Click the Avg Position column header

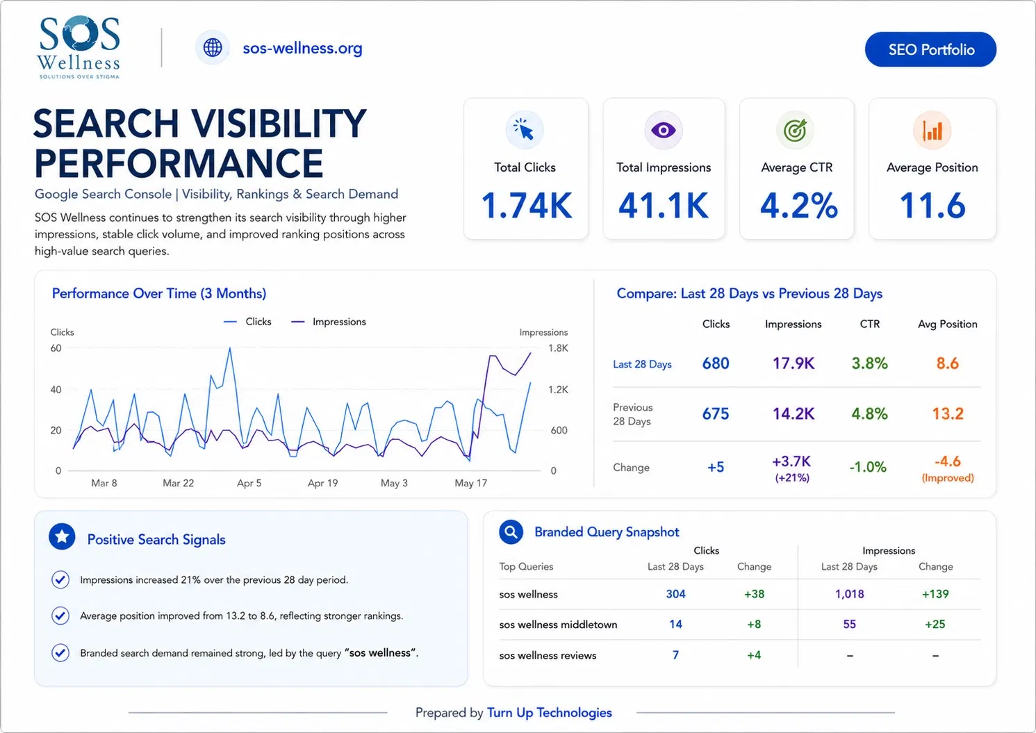947,324
